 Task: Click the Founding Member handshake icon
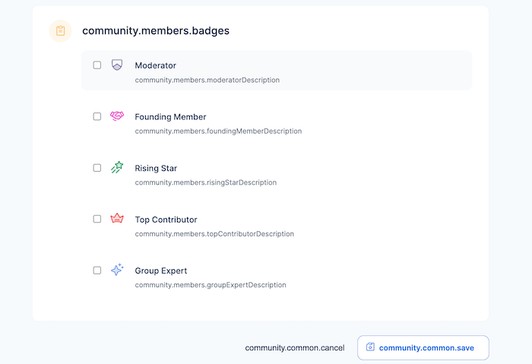[x=117, y=116]
